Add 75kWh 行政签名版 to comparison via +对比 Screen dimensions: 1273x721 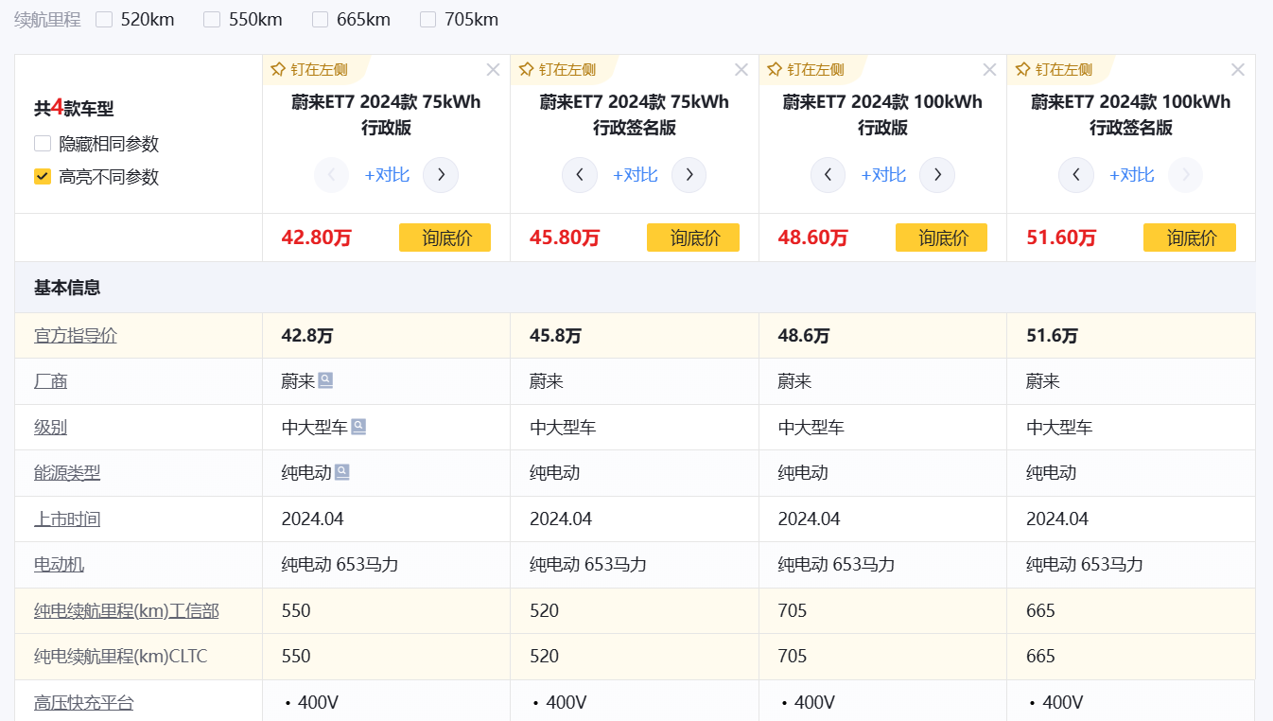(636, 175)
